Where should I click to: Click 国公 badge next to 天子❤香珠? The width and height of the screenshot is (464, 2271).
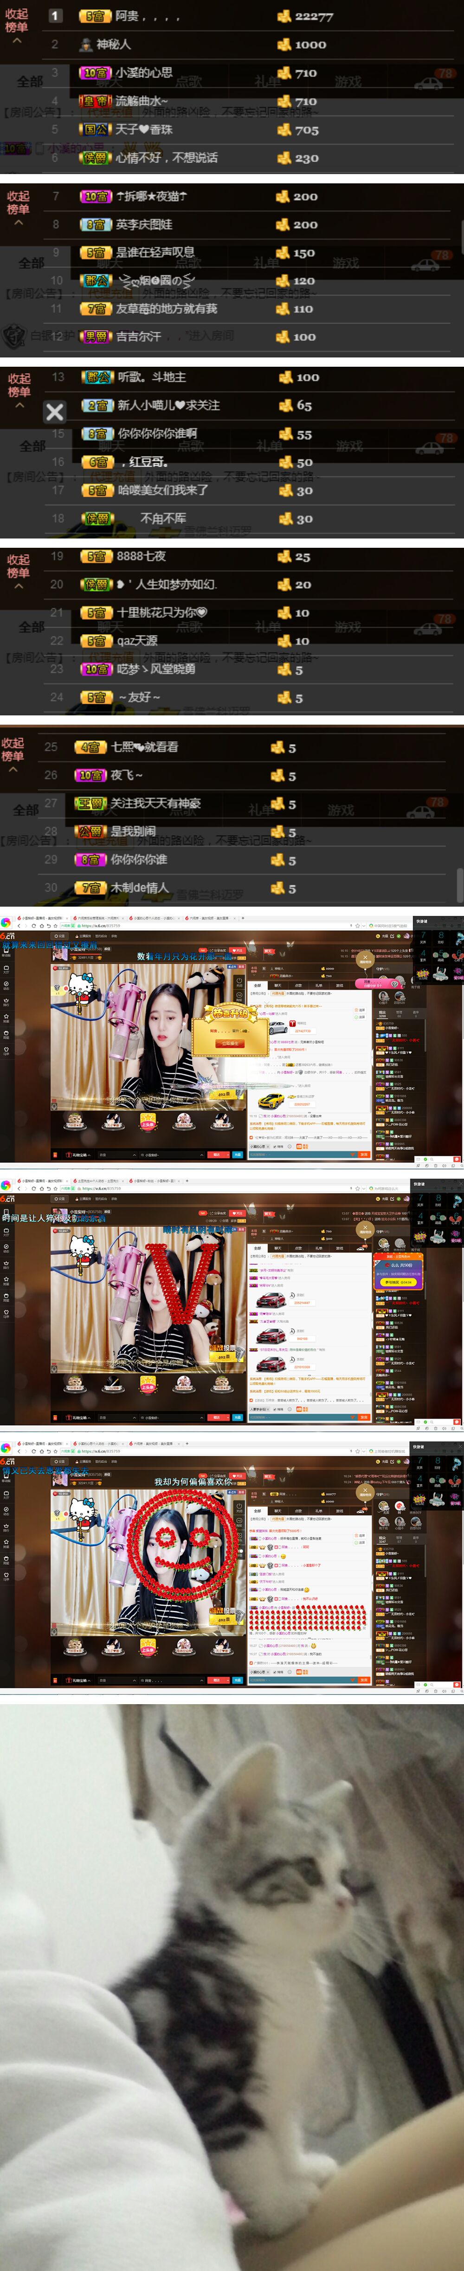(x=95, y=130)
